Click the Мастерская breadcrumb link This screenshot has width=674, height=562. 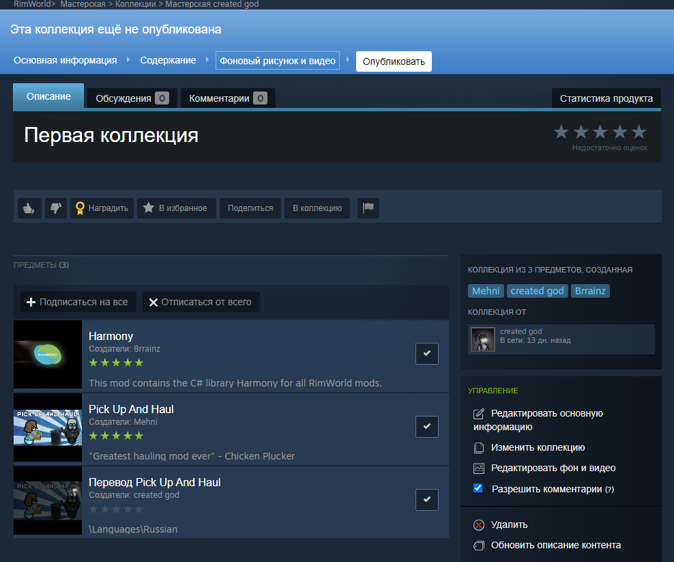click(83, 4)
